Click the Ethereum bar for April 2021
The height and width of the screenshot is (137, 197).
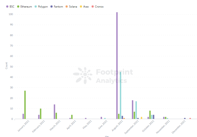coord(72,117)
